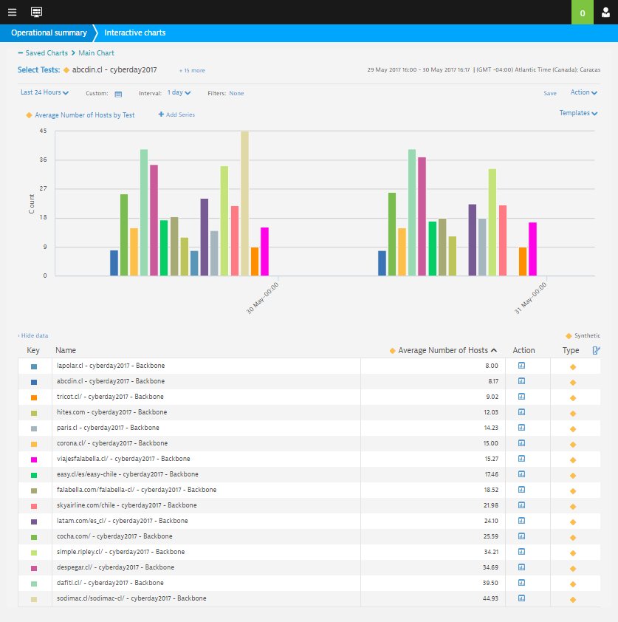618x622 pixels.
Task: Sort by Average Number of Hosts column
Action: 443,350
